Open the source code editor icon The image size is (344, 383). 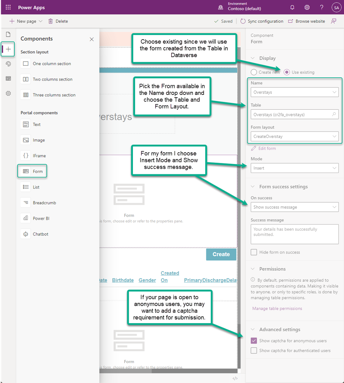click(235, 378)
